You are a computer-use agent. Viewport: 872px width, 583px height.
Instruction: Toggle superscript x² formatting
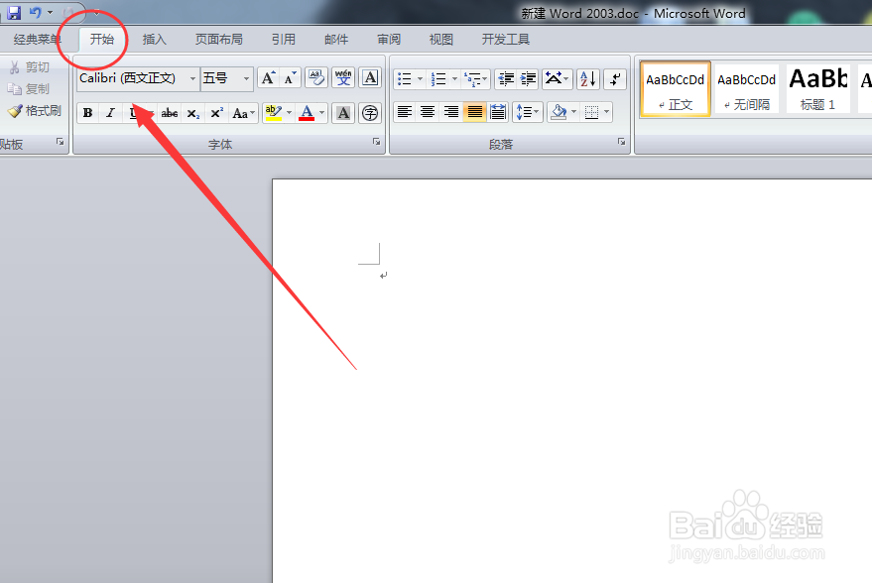[216, 113]
